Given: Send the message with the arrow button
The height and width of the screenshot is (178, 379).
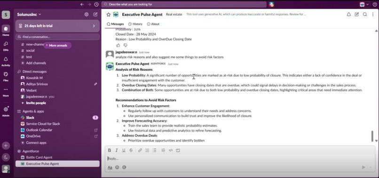Looking at the screenshot, I should [363, 167].
